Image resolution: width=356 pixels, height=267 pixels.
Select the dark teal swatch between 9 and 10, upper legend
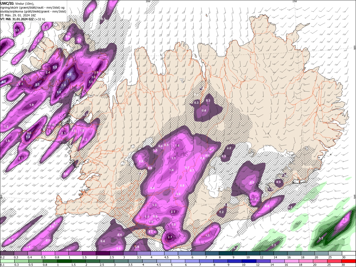239,253
